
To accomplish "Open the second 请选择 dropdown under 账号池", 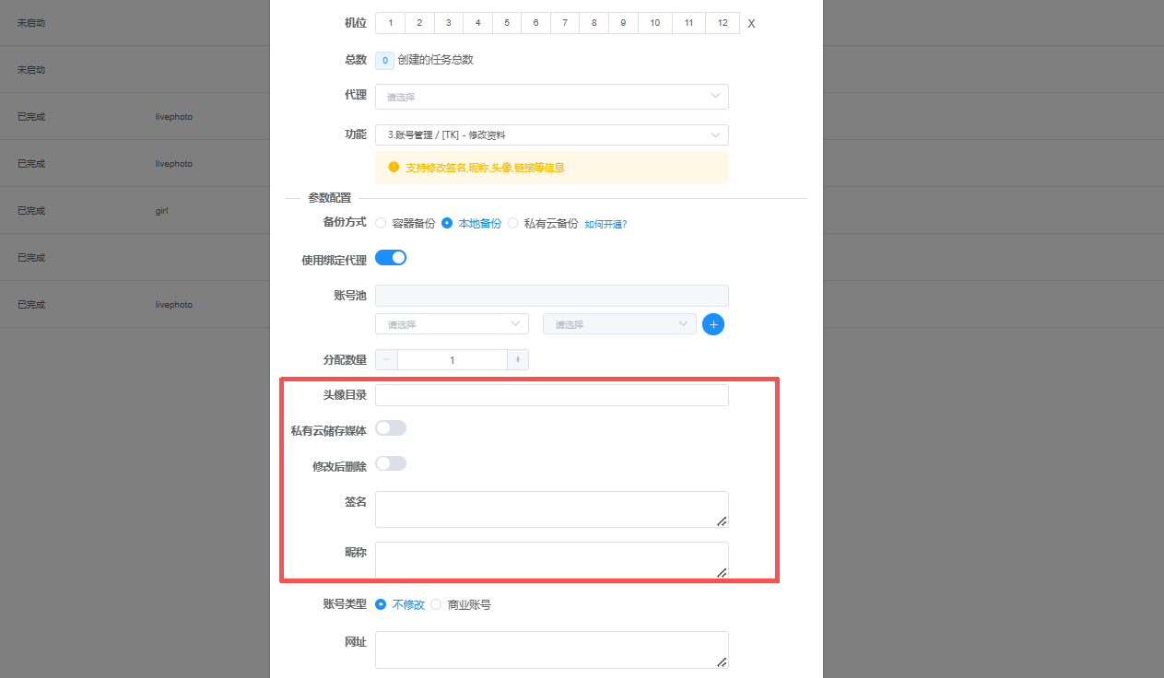I will [x=619, y=323].
